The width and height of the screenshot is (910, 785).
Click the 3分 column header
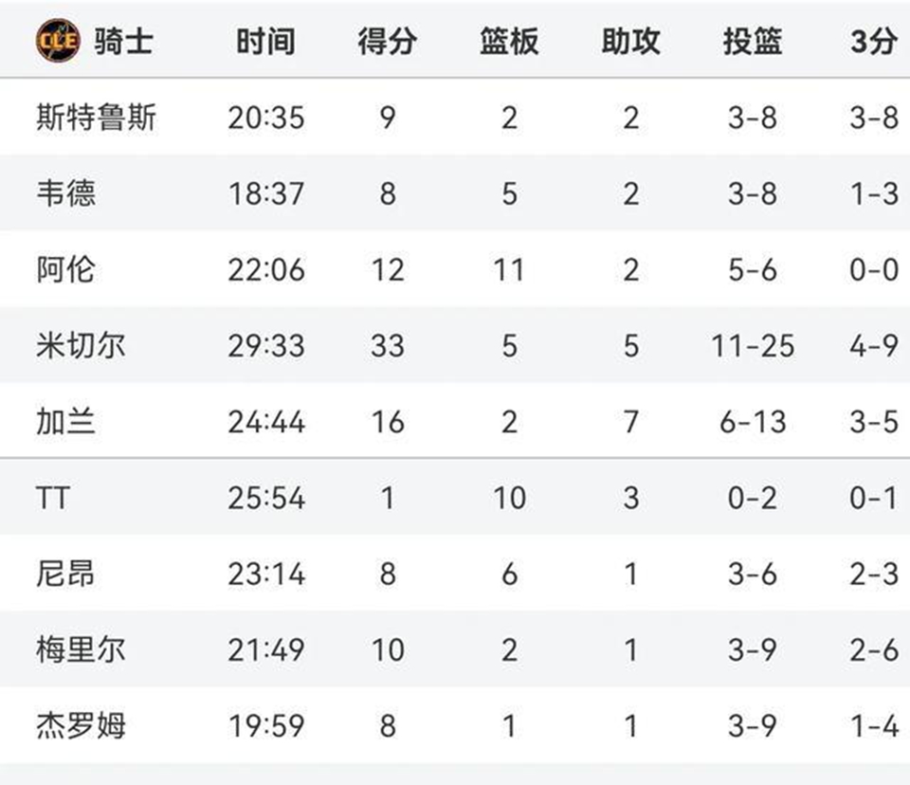pos(874,41)
